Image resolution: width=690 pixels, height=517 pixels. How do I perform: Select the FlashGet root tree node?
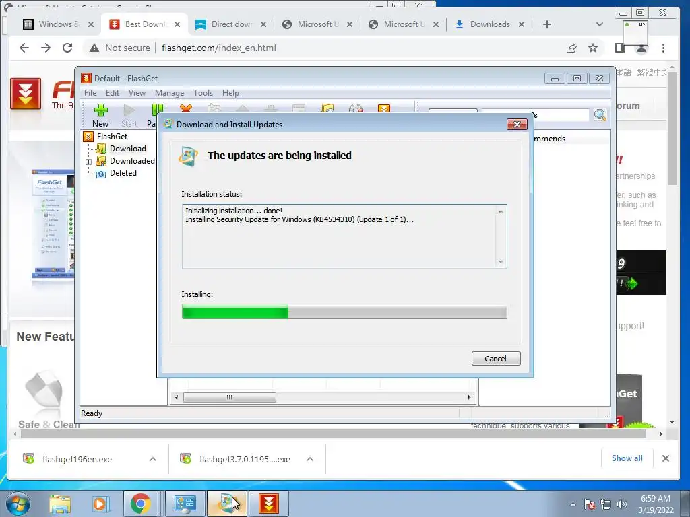(112, 137)
